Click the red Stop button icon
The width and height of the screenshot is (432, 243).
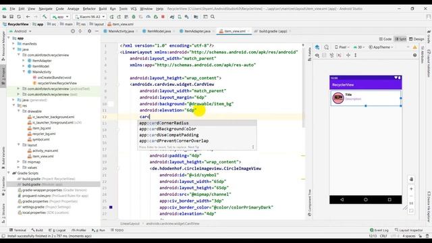click(x=163, y=17)
